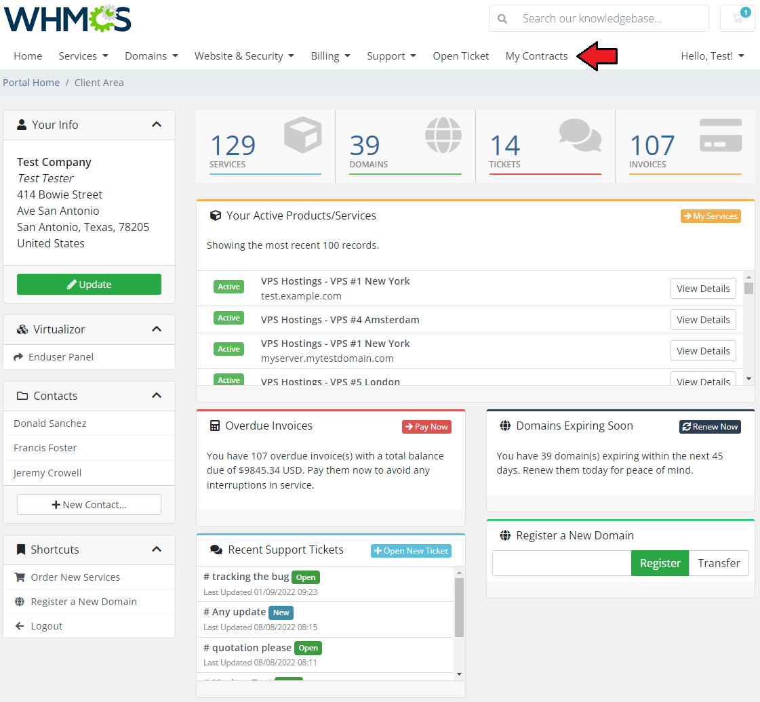Image resolution: width=760 pixels, height=702 pixels.
Task: Select contact Jeremy Crowell
Action: tap(89, 473)
